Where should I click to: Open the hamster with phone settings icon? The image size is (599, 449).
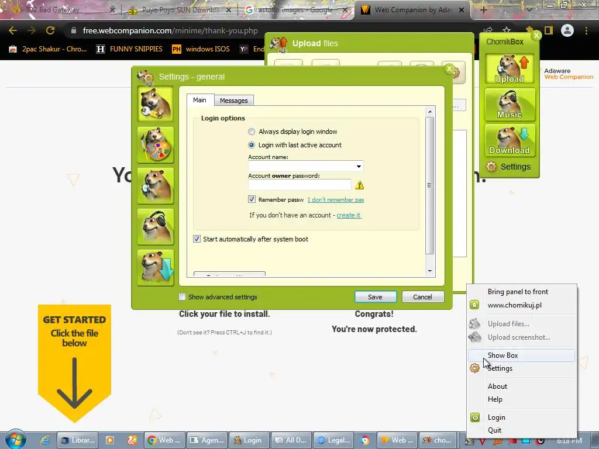156,186
